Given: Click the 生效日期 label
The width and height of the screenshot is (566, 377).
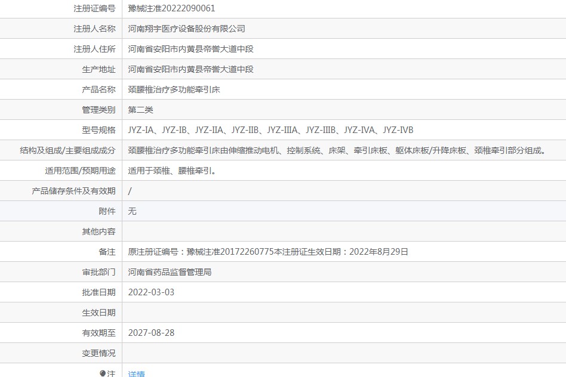Looking at the screenshot, I should tap(99, 313).
